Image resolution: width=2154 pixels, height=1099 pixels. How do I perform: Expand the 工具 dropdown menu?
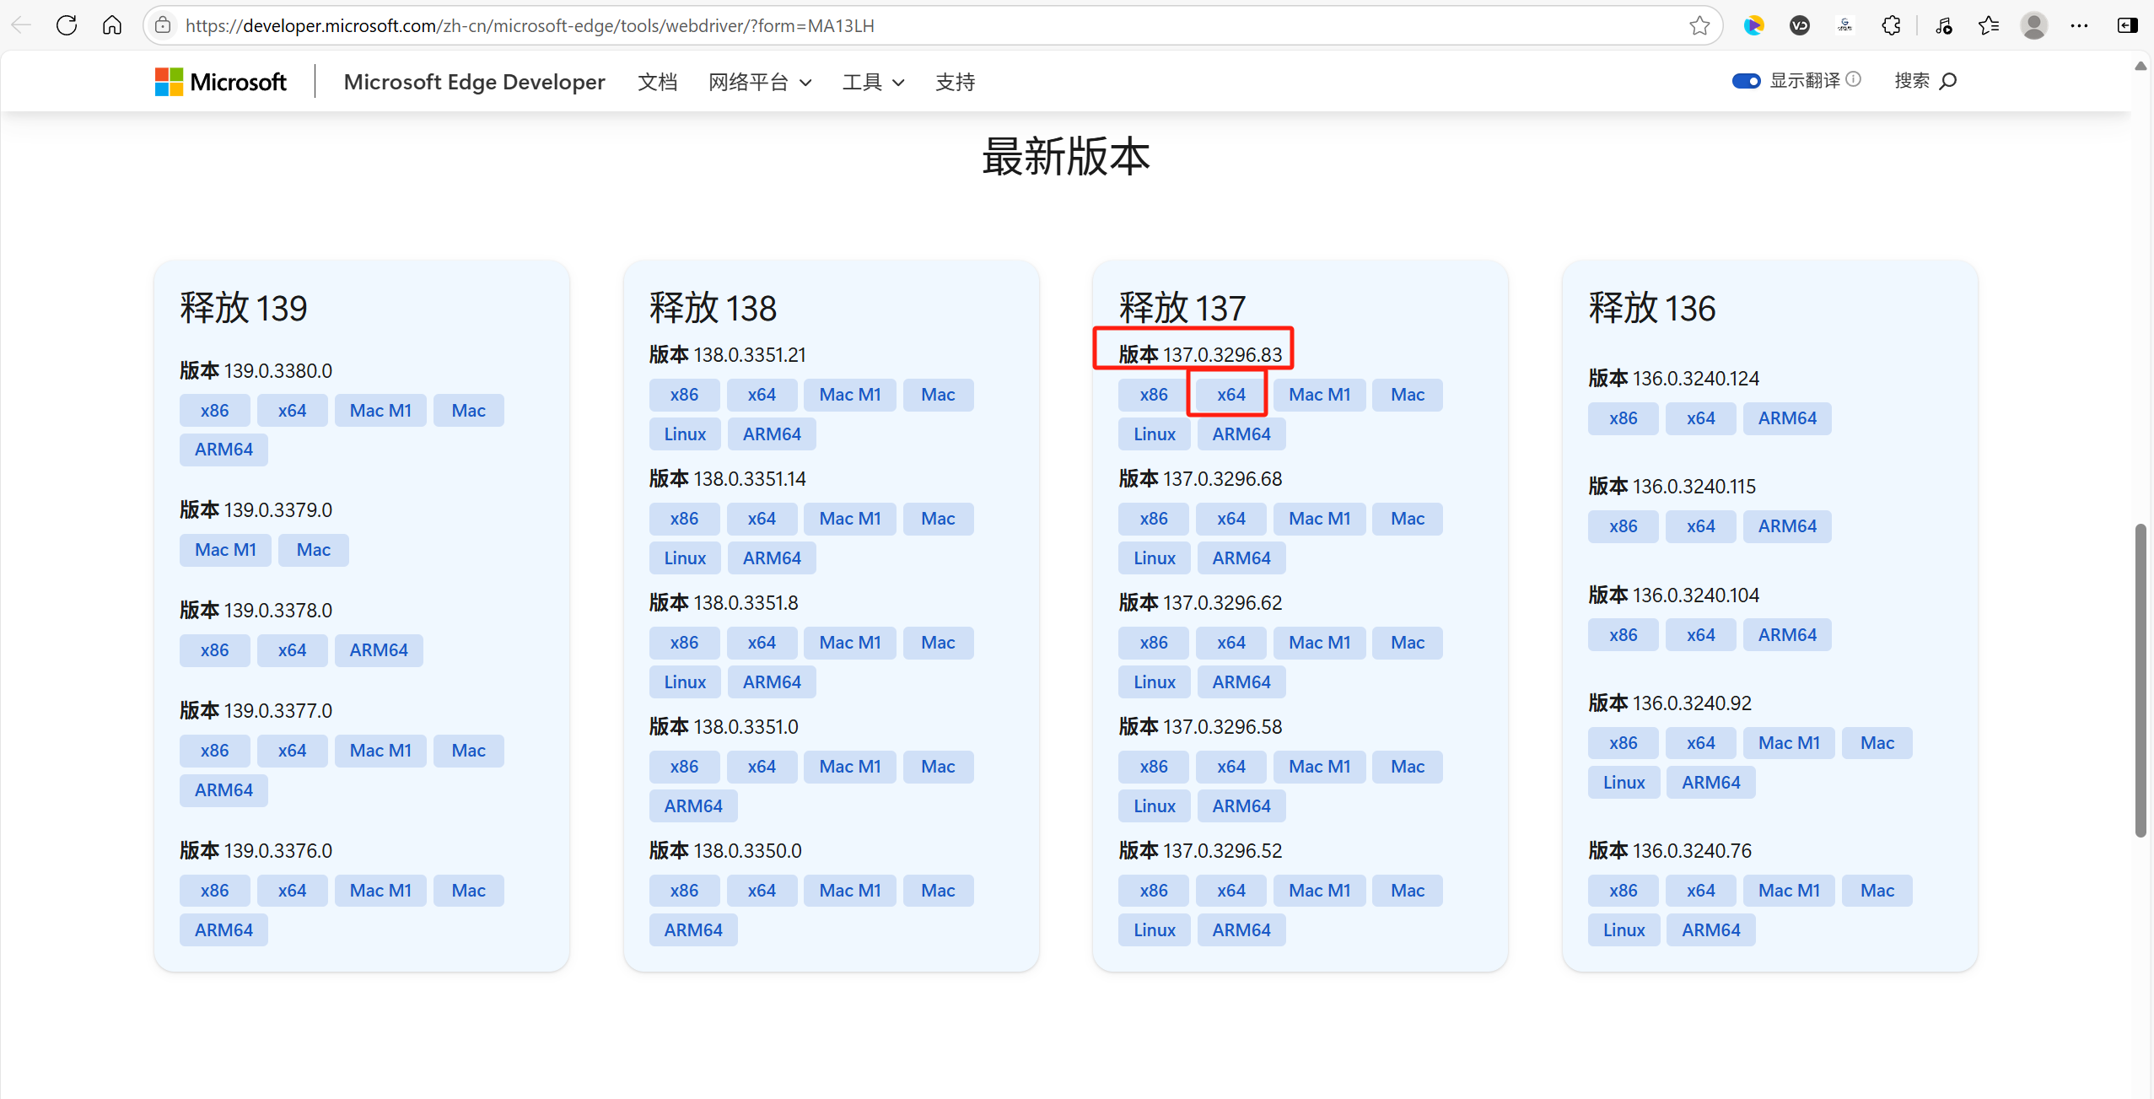click(873, 82)
